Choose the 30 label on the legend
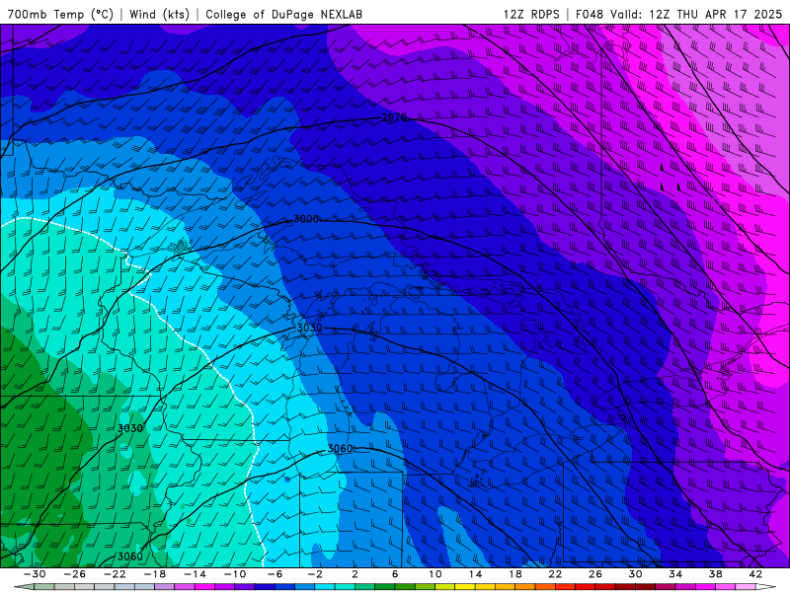The height and width of the screenshot is (592, 790). click(x=635, y=574)
